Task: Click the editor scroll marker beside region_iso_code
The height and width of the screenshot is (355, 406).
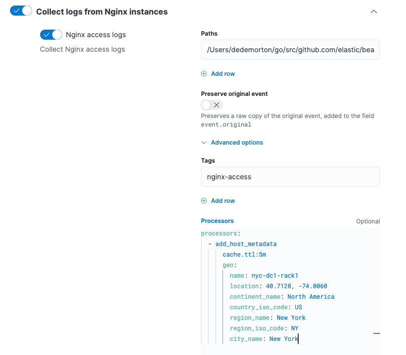Action: [376, 333]
